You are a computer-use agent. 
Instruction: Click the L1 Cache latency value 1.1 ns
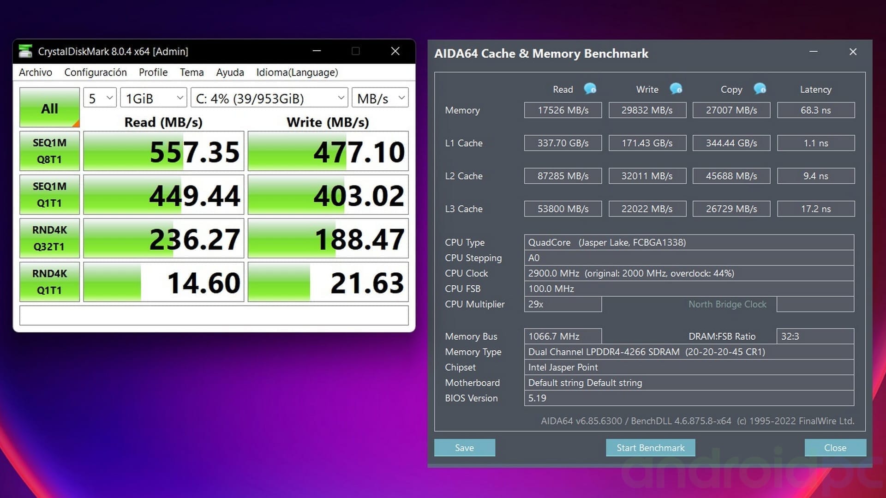point(816,143)
